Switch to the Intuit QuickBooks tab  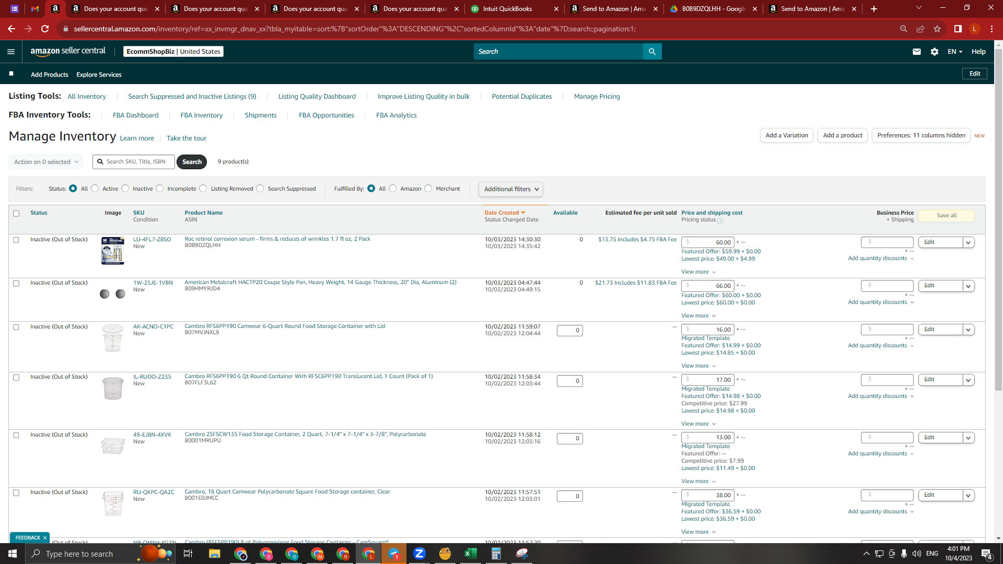coord(515,9)
